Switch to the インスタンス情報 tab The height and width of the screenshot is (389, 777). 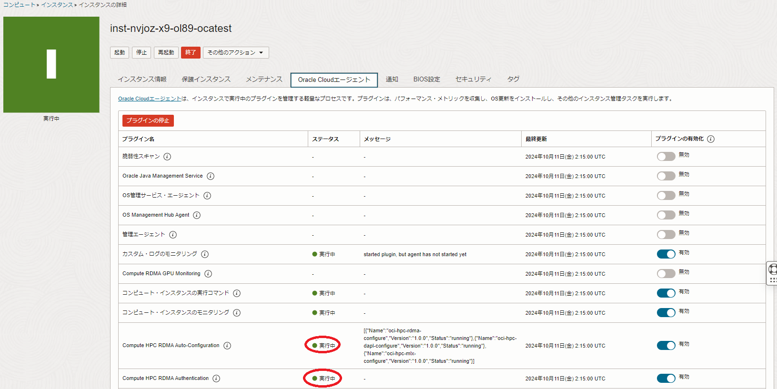click(x=142, y=80)
